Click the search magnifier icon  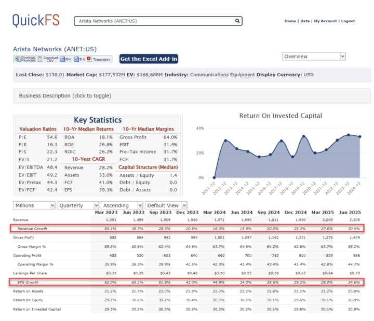click(237, 21)
